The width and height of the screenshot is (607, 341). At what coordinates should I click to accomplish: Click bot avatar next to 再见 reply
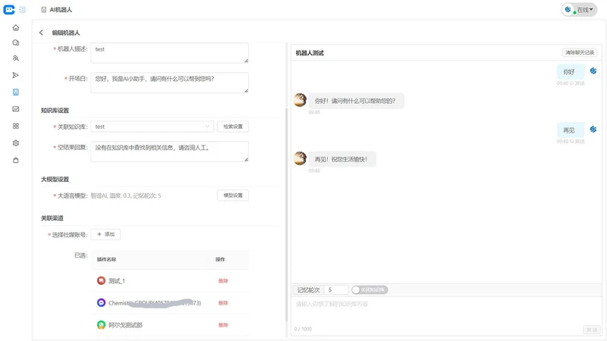(x=300, y=158)
